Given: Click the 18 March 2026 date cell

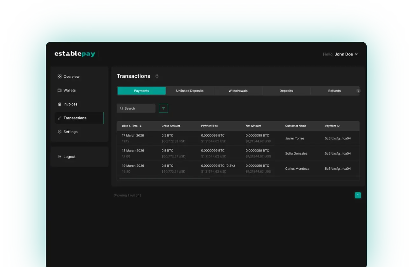Looking at the screenshot, I should tap(133, 151).
